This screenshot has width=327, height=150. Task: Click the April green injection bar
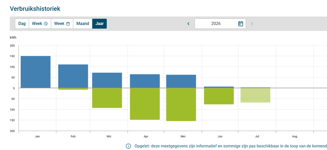pyautogui.click(x=145, y=104)
